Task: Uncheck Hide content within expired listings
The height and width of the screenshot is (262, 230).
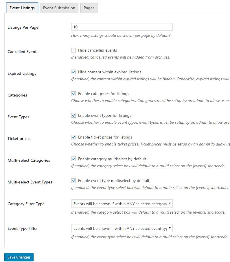Action: coord(73,72)
